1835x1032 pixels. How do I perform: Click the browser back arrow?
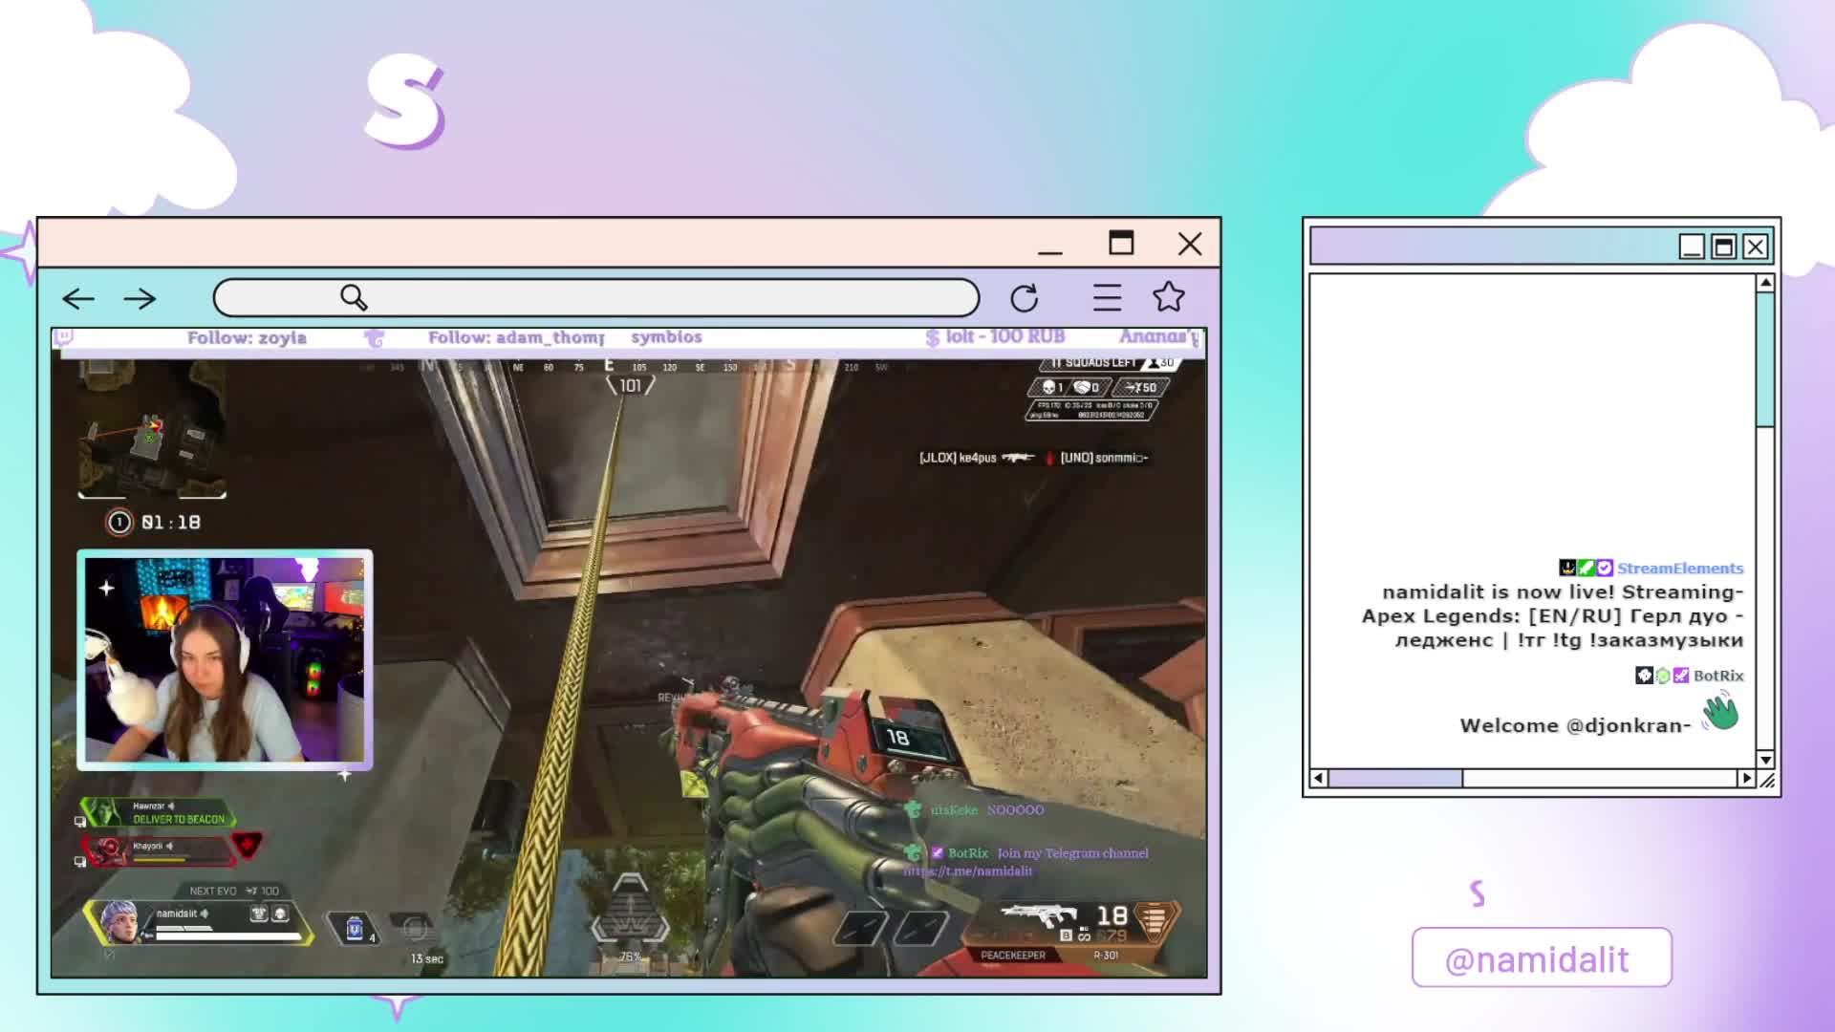78,299
